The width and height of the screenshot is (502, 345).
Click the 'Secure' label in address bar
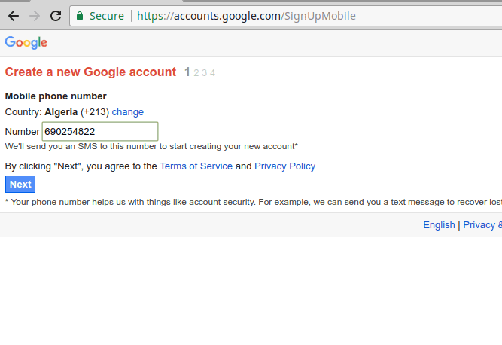coord(106,16)
